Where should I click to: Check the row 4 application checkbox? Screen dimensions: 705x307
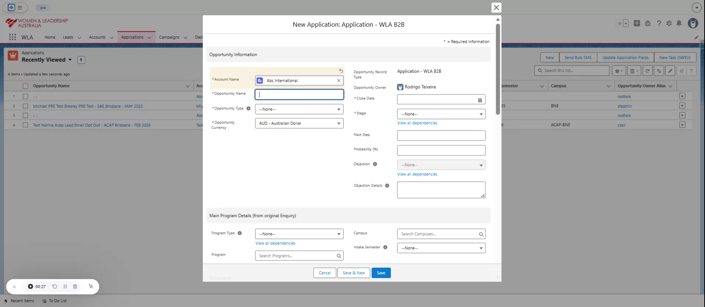(x=25, y=125)
